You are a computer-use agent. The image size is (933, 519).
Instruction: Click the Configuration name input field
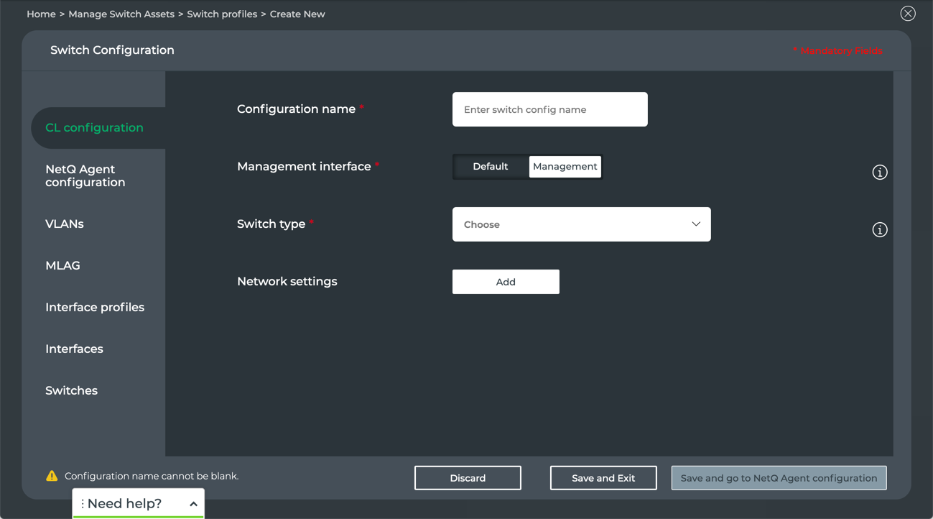click(549, 109)
